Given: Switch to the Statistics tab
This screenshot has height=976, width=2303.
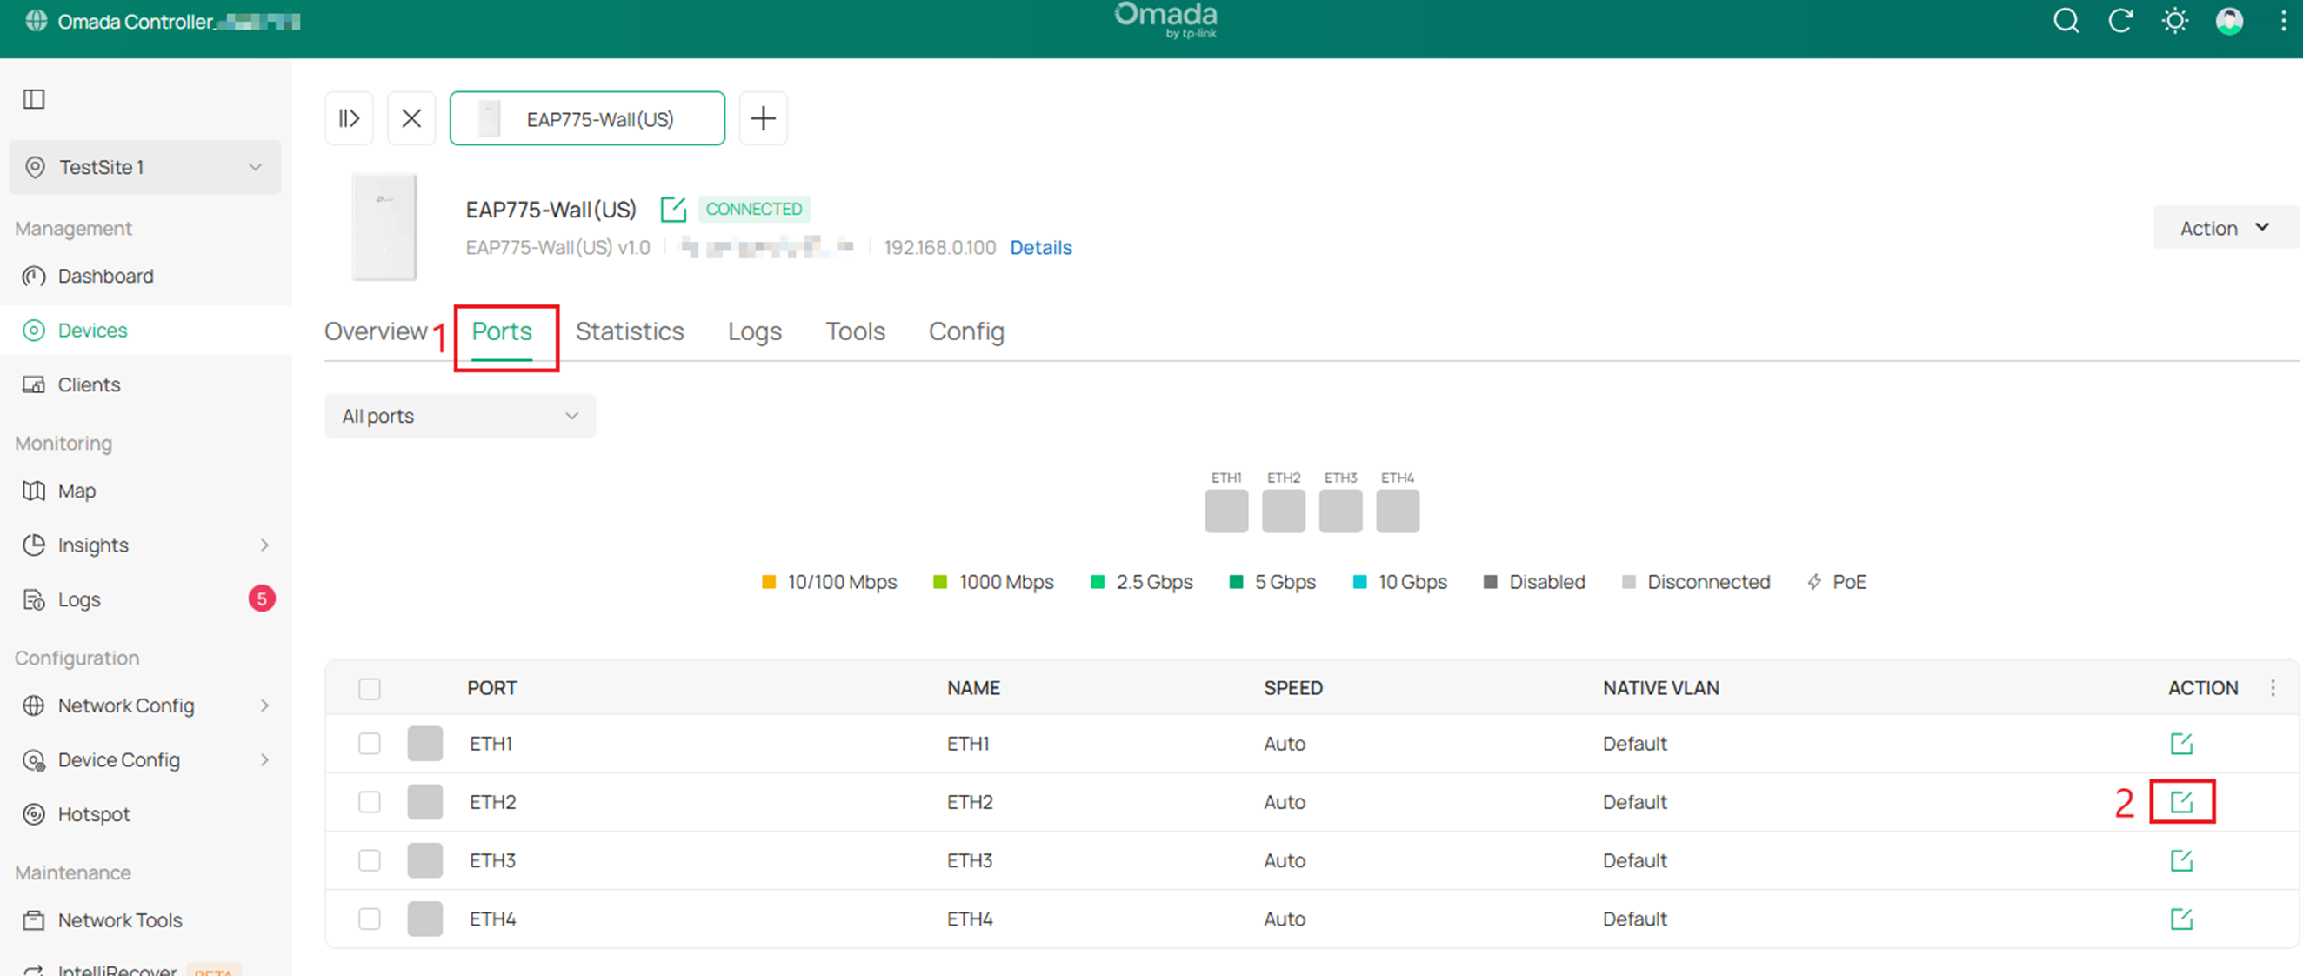Looking at the screenshot, I should tap(631, 332).
